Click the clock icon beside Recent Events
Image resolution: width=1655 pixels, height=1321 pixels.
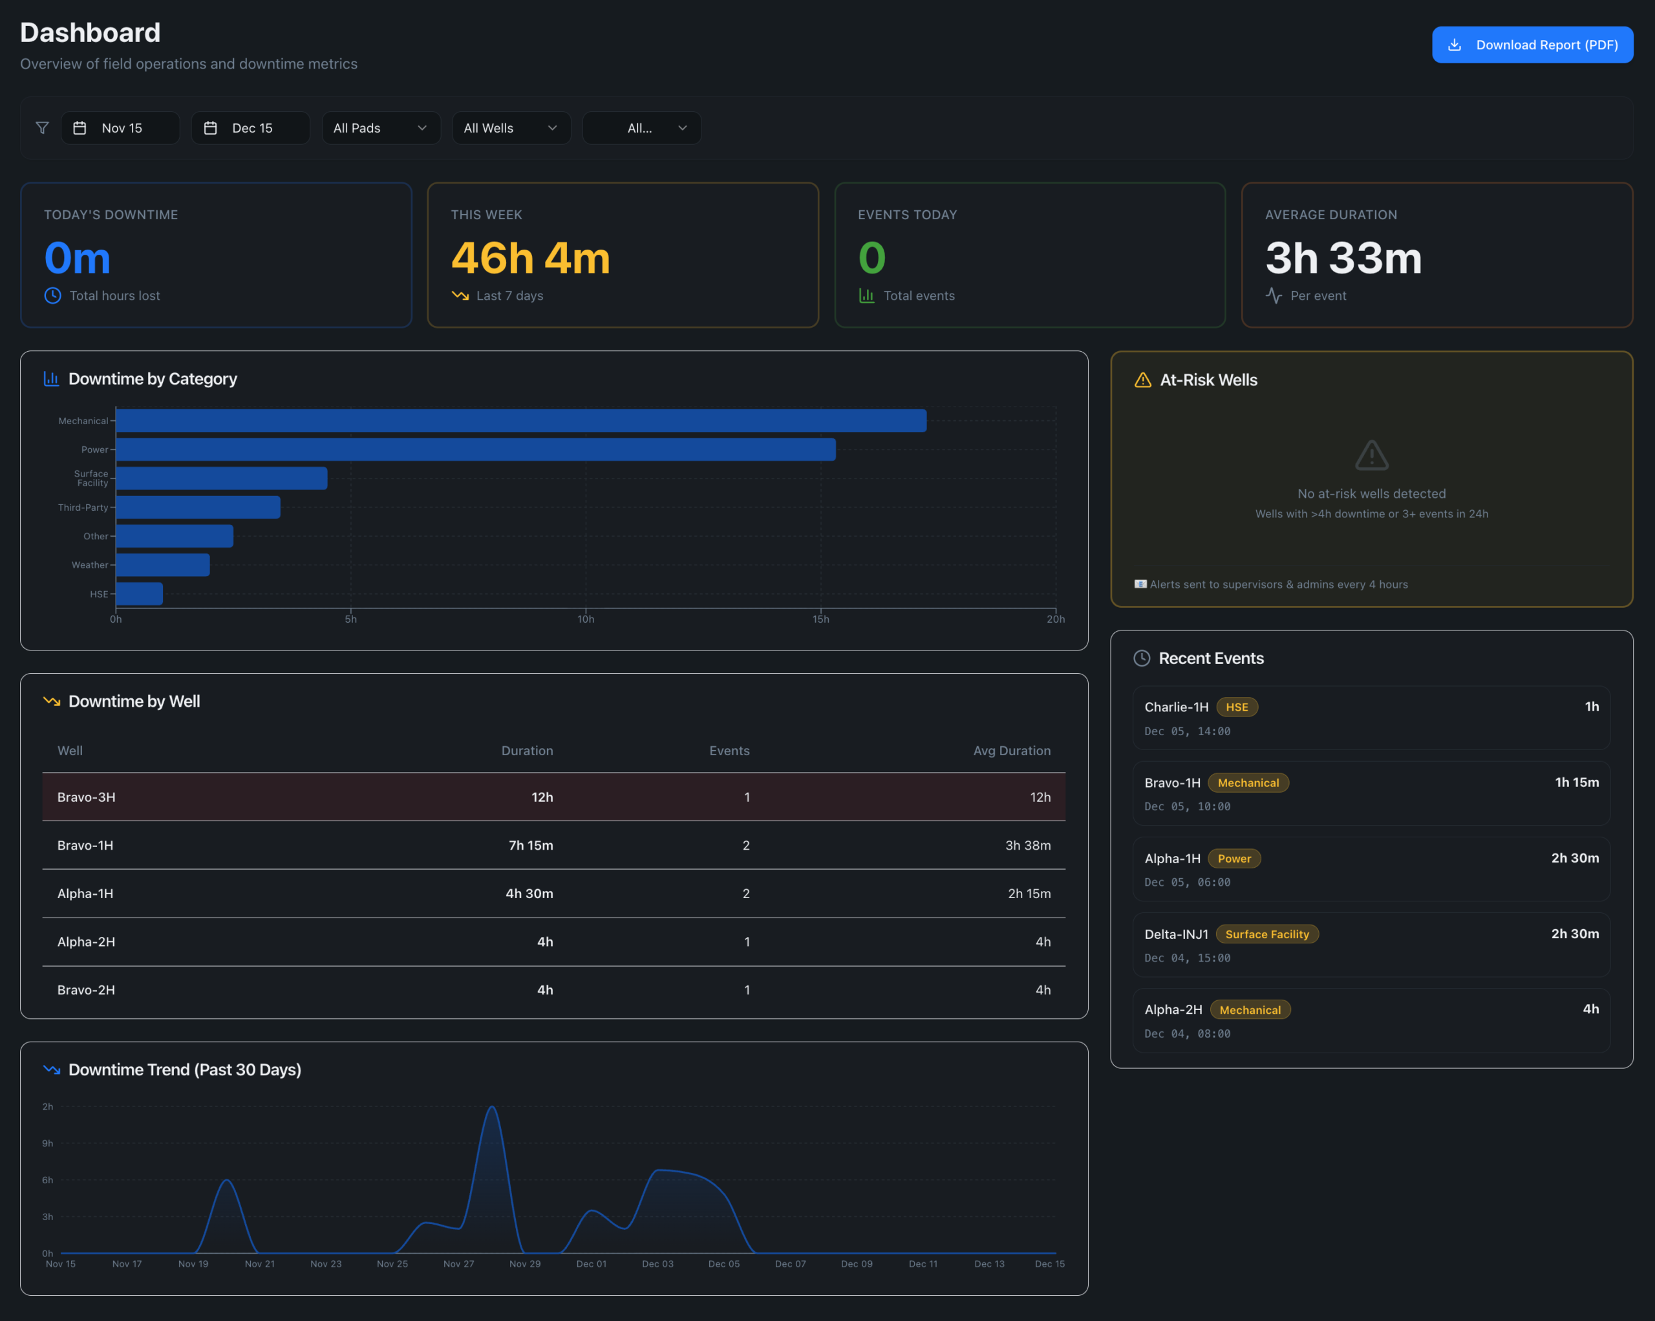(x=1142, y=659)
